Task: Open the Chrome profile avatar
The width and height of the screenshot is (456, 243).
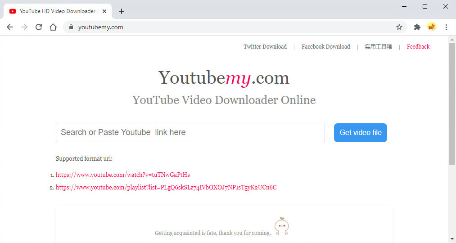Action: 432,27
